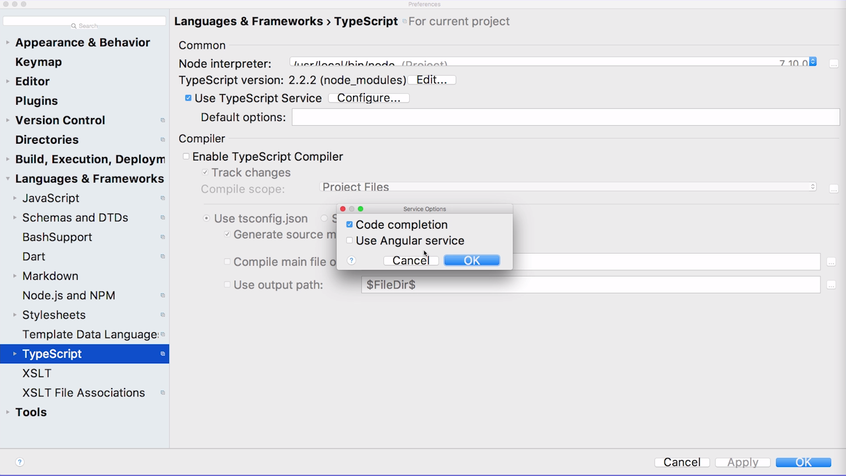Click project-level icon next to Stylesheets
This screenshot has height=476, width=846.
[163, 315]
